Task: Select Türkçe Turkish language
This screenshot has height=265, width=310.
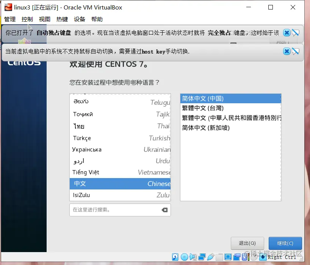Action: 120,138
